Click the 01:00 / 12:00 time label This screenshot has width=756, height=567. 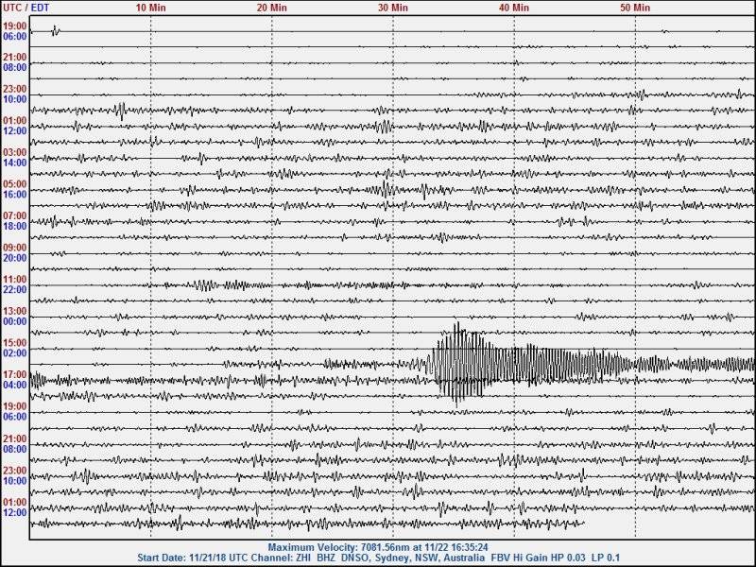click(13, 125)
